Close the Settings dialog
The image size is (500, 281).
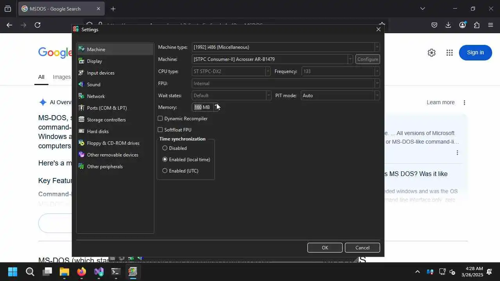point(378,29)
